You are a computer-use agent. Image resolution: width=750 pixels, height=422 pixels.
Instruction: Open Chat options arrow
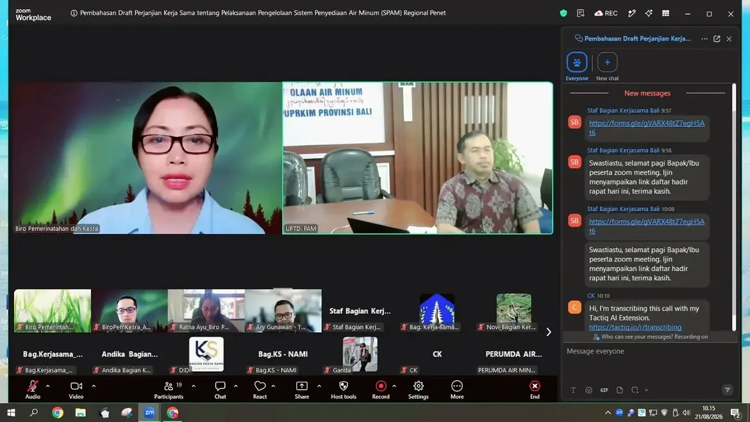pos(235,386)
